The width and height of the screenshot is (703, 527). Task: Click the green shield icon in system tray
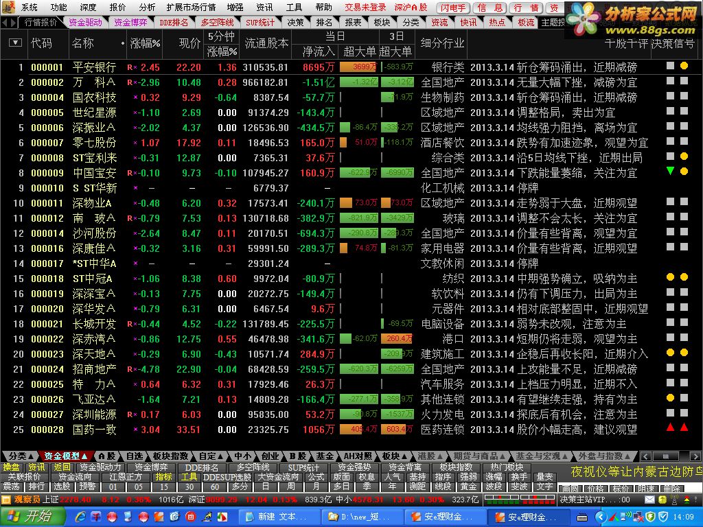coord(652,517)
